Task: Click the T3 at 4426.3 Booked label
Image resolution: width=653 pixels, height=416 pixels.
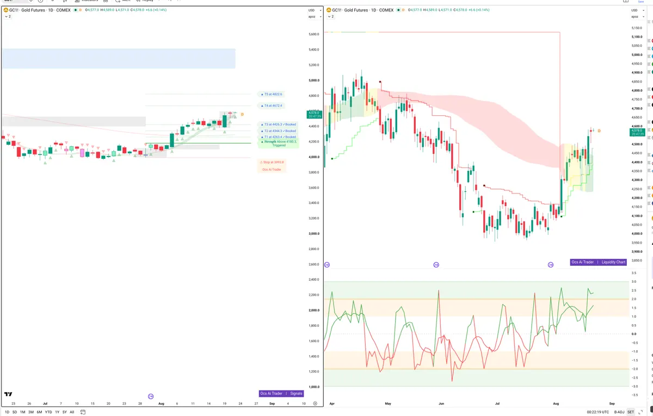Action: (x=278, y=125)
